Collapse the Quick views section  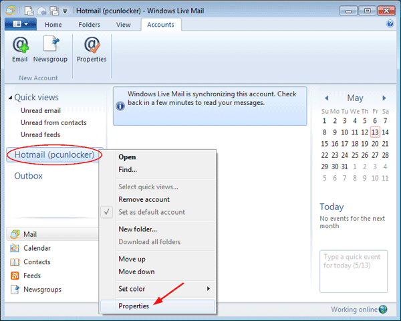(10, 98)
